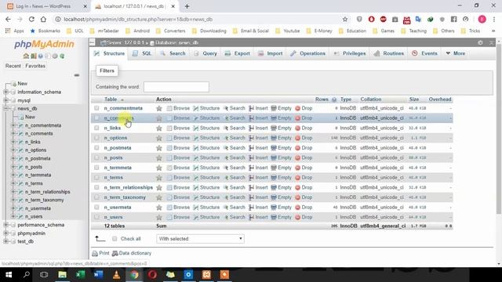This screenshot has height=282, width=502.
Task: Expand the mysql database node
Action: (x=5, y=100)
